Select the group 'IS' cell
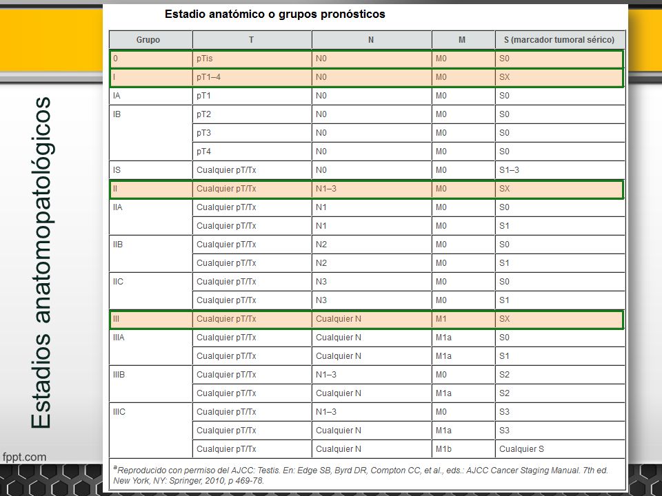662x496 pixels. coord(151,170)
